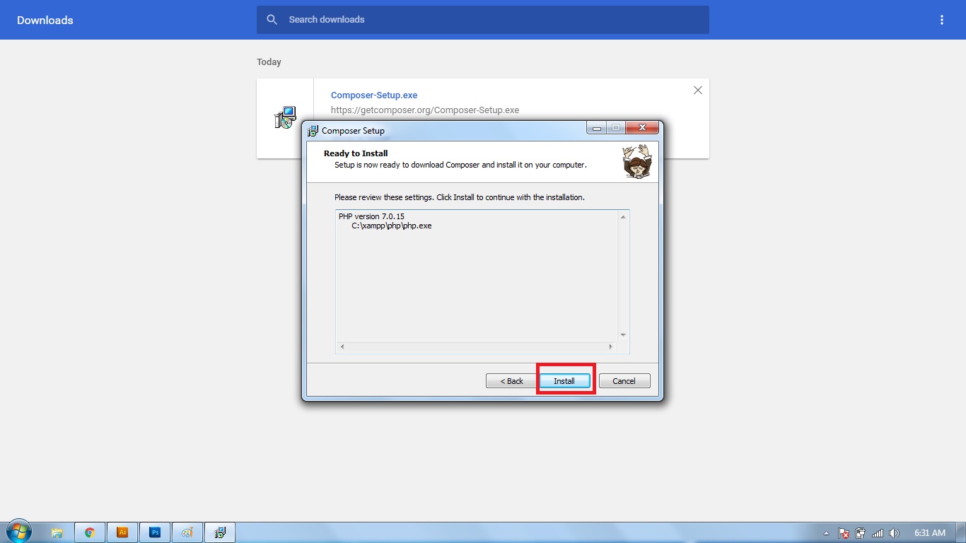Viewport: 966px width, 543px height.
Task: Click the "Today" date heading
Action: click(269, 62)
